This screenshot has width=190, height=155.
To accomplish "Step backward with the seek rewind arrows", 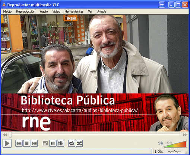I will [5, 135].
